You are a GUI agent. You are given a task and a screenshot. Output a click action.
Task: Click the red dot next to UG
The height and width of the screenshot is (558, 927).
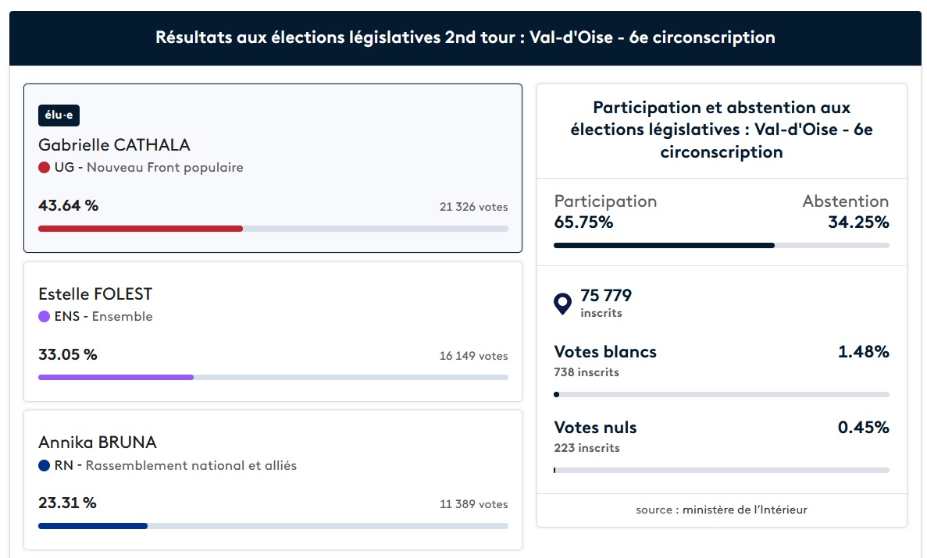44,168
